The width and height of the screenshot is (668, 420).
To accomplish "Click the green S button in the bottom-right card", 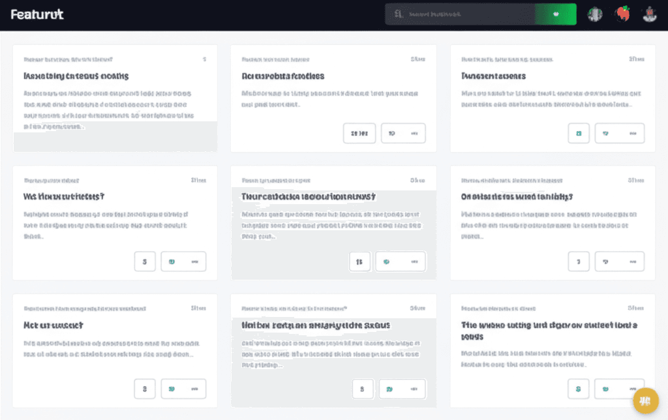I will pyautogui.click(x=579, y=389).
